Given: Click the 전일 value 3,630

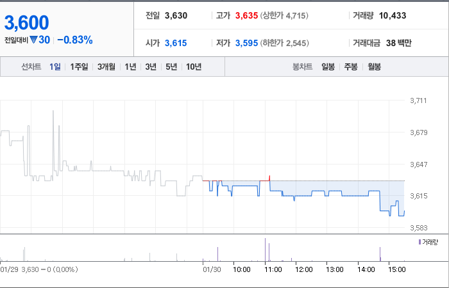Looking at the screenshot, I should (176, 15).
